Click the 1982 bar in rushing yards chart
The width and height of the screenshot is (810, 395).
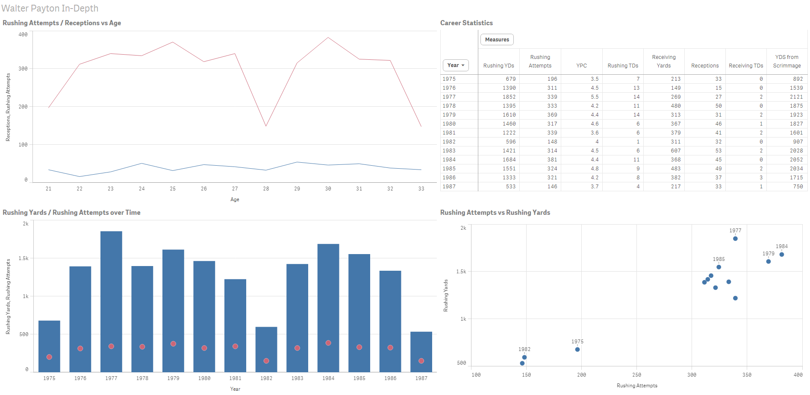click(x=266, y=349)
